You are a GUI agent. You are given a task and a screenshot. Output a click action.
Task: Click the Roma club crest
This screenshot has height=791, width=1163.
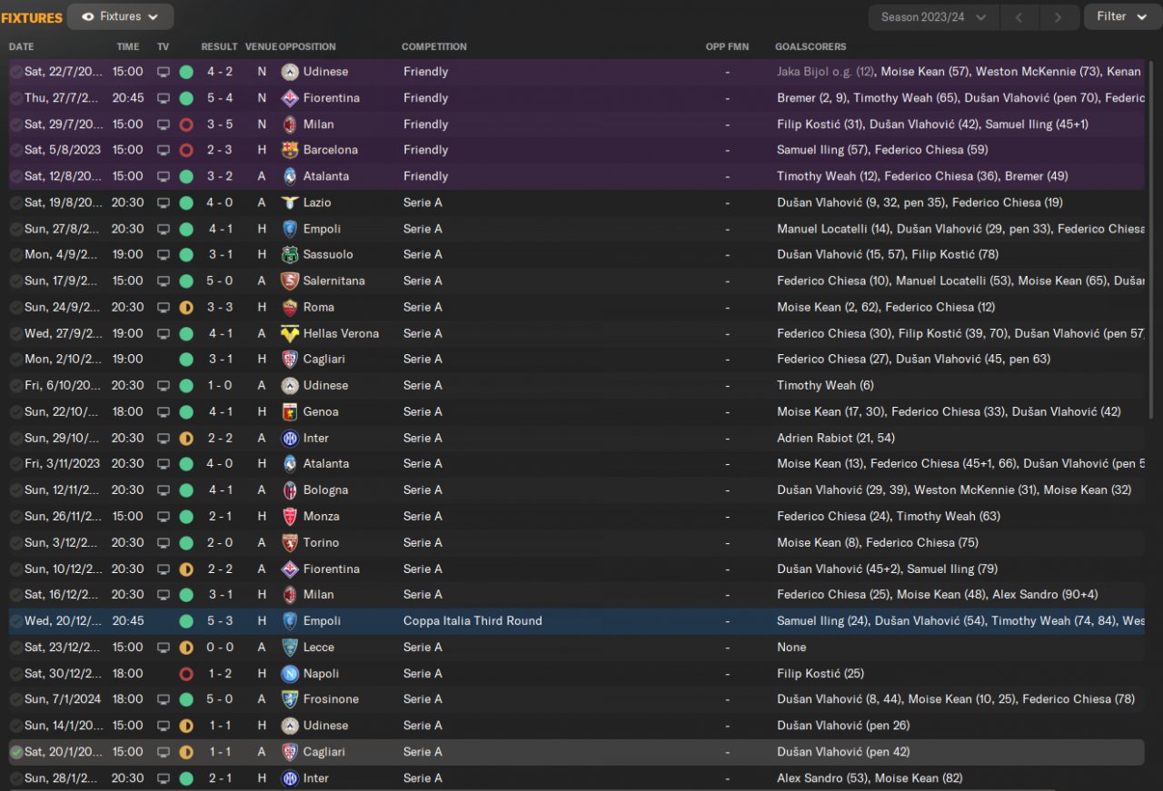coord(290,307)
